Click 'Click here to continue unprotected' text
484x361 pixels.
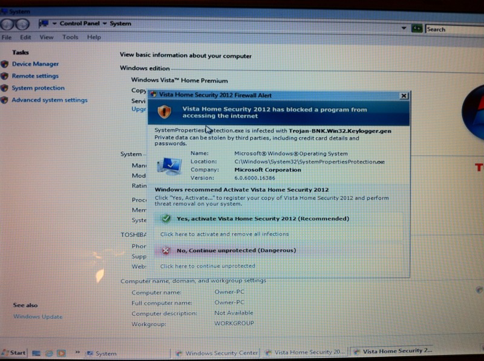208,266
